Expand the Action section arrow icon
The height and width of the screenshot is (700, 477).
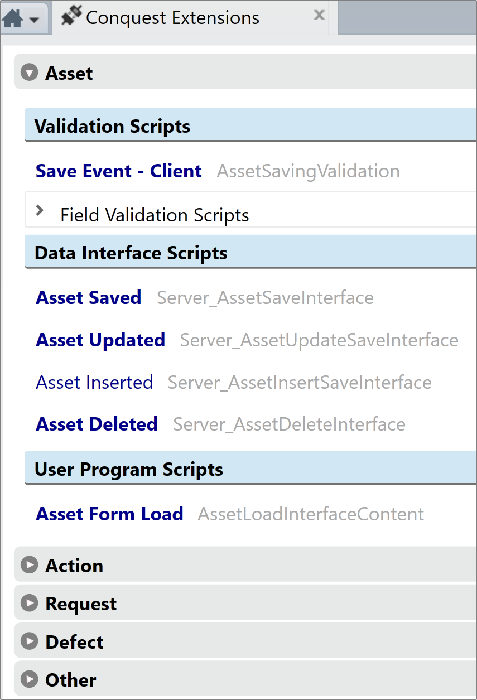(x=29, y=566)
